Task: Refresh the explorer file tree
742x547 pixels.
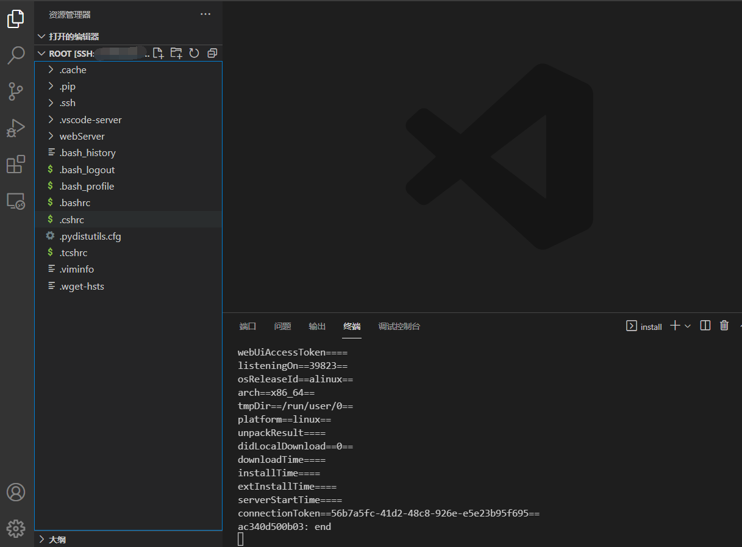Action: (x=194, y=53)
